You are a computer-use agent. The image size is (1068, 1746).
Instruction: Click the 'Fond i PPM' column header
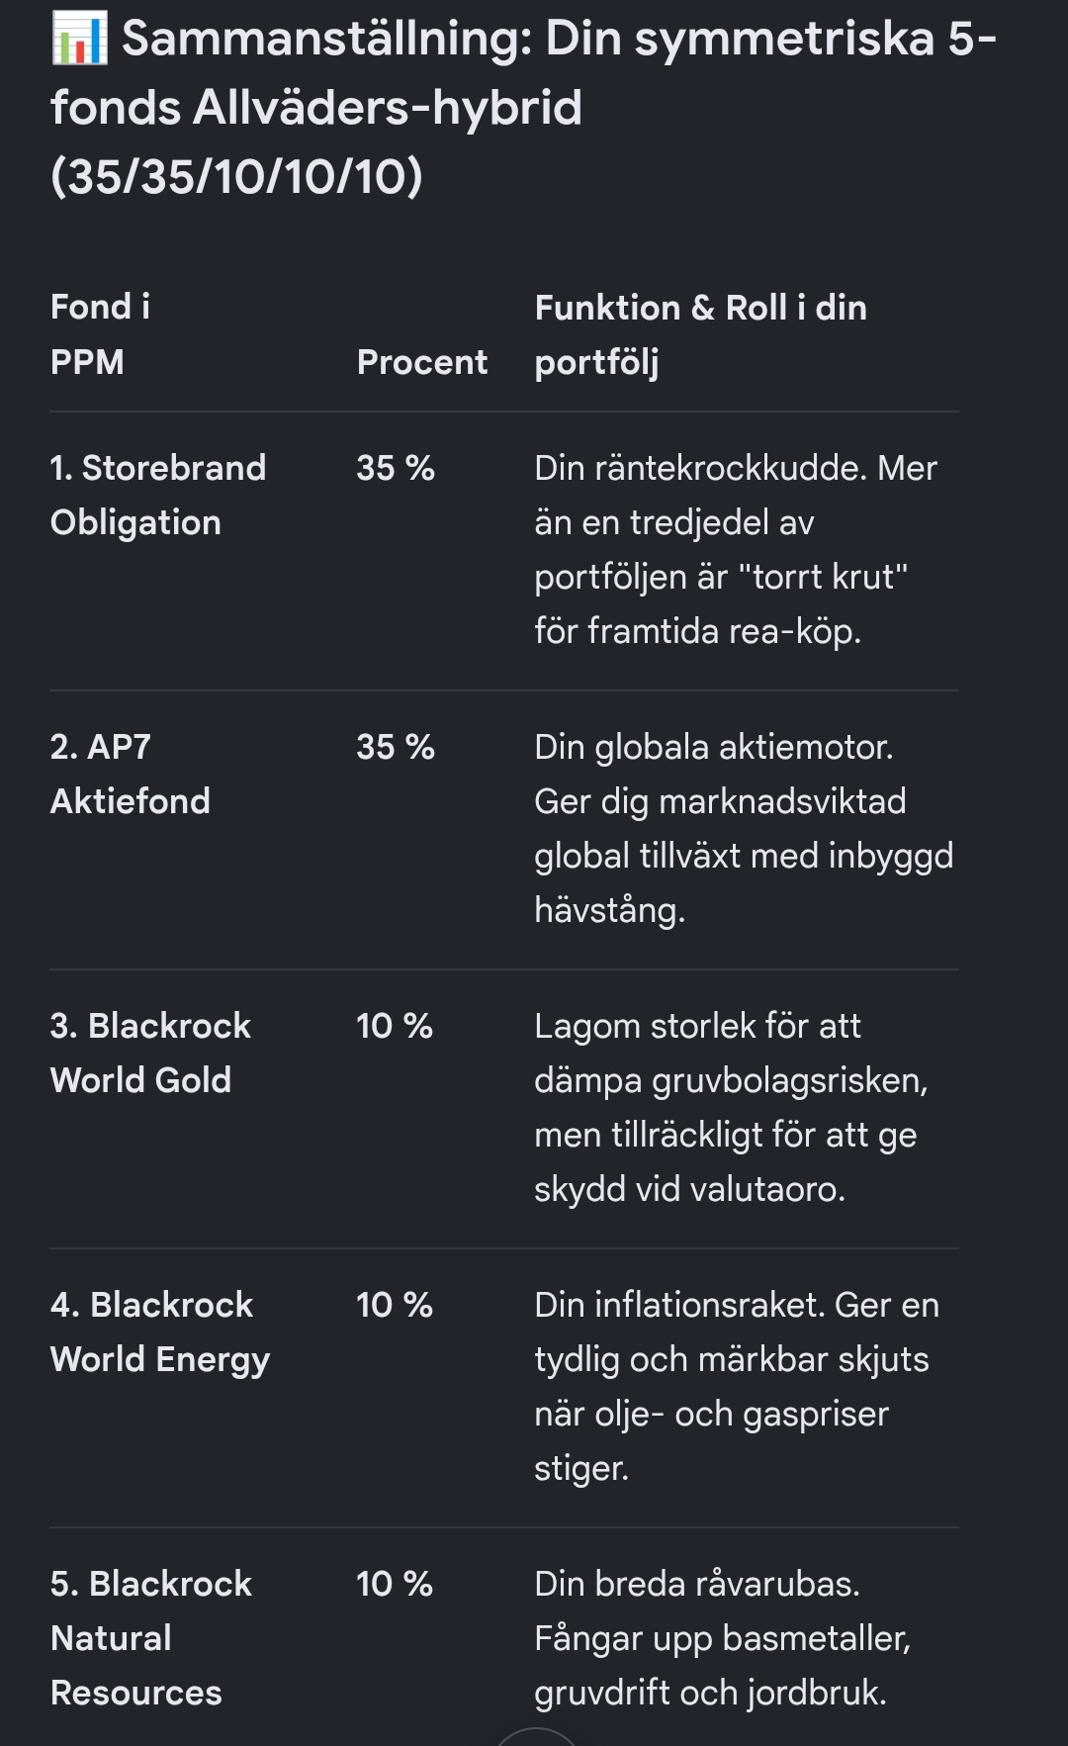coord(100,334)
